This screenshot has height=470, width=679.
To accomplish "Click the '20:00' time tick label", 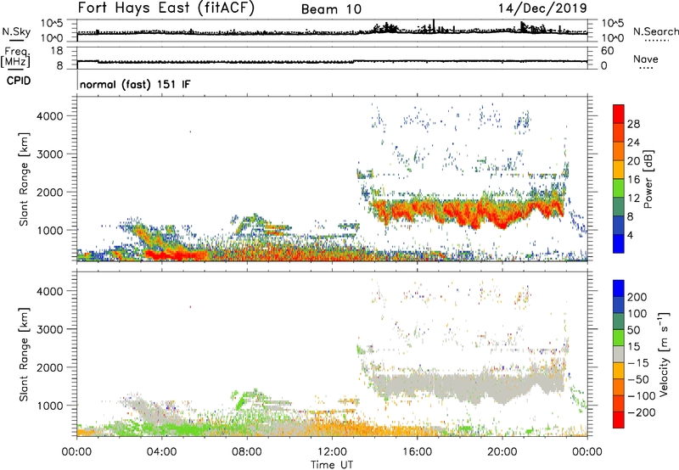I will pyautogui.click(x=502, y=452).
